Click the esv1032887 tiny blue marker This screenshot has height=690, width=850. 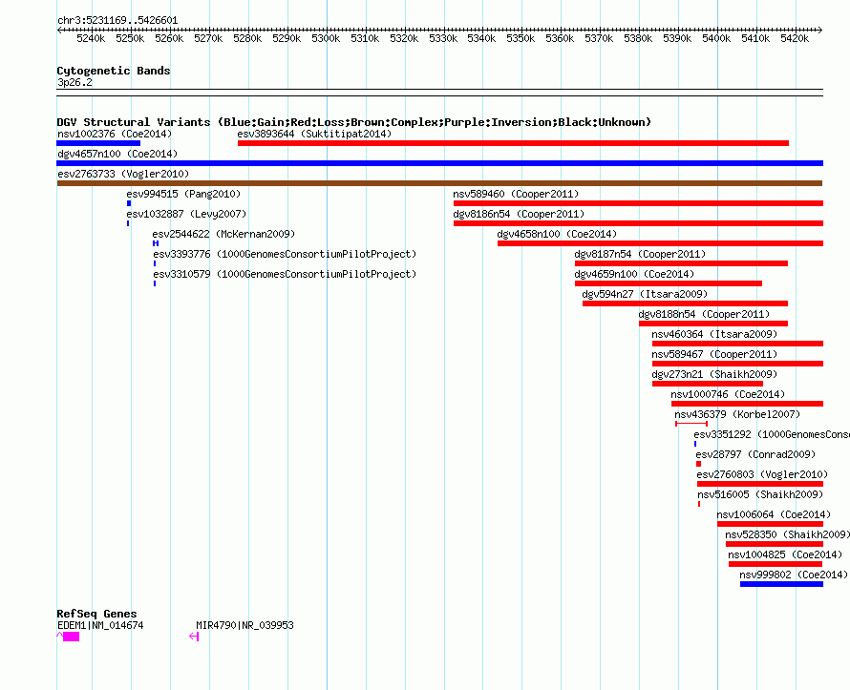(128, 223)
